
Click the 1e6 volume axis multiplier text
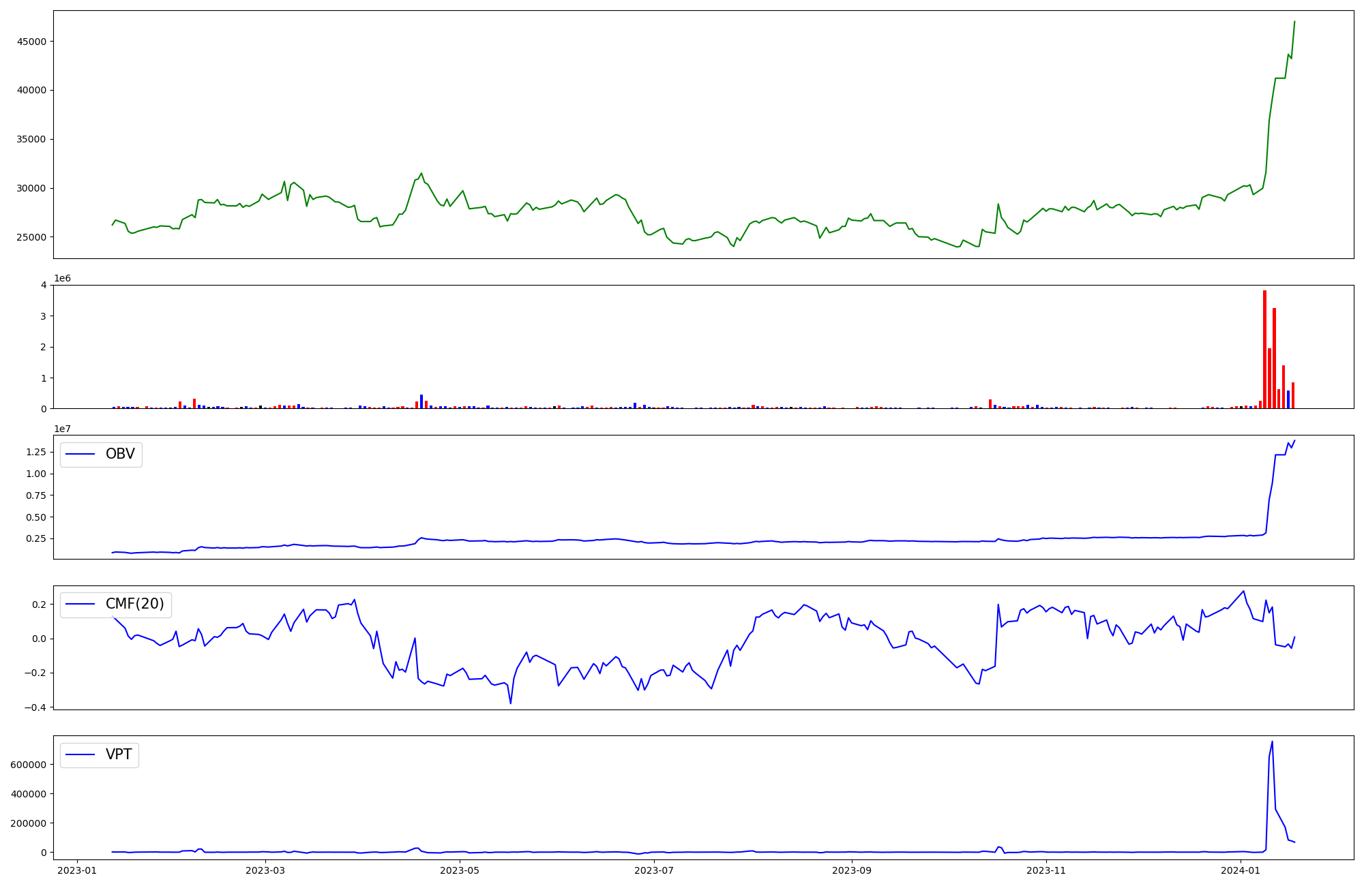click(62, 278)
